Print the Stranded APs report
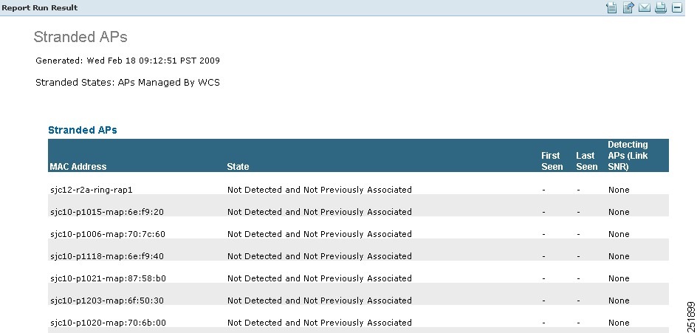Viewport: 697px width, 333px height. (661, 7)
